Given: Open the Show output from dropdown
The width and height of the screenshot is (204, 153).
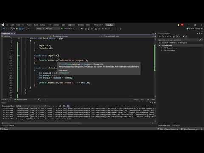Looking at the screenshot, I should pyautogui.click(x=31, y=106).
